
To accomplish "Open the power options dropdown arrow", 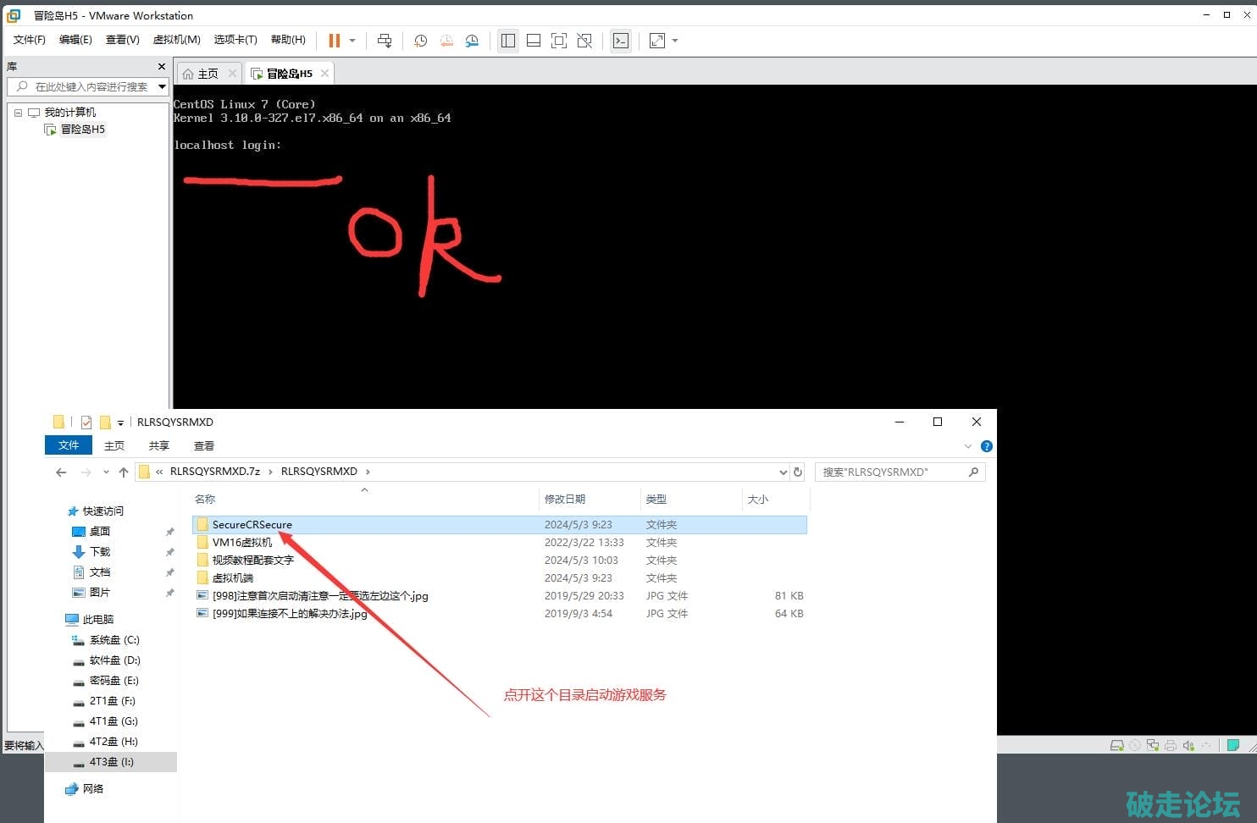I will 352,41.
